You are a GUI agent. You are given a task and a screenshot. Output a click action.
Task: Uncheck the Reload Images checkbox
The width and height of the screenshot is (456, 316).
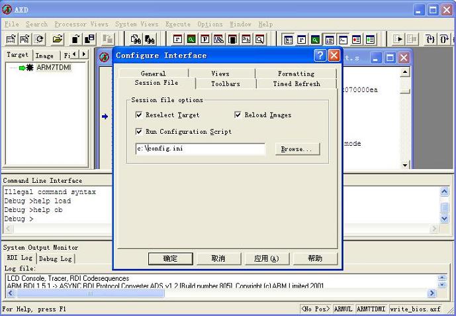click(x=238, y=115)
